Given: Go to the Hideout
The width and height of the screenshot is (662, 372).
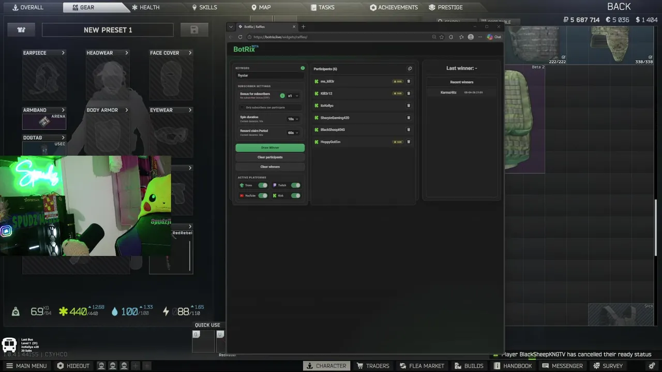Looking at the screenshot, I should click(73, 366).
